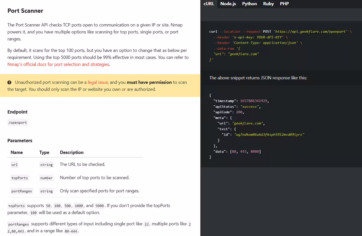
Task: Click the "url" parameter name in the table
Action: (14, 165)
